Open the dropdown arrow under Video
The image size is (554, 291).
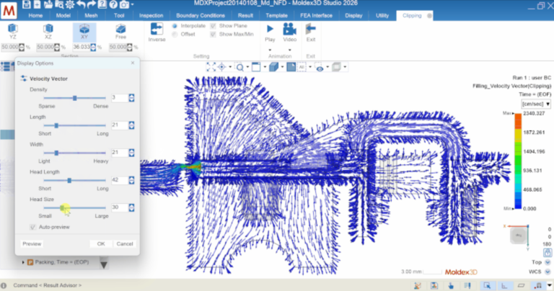pyautogui.click(x=290, y=50)
